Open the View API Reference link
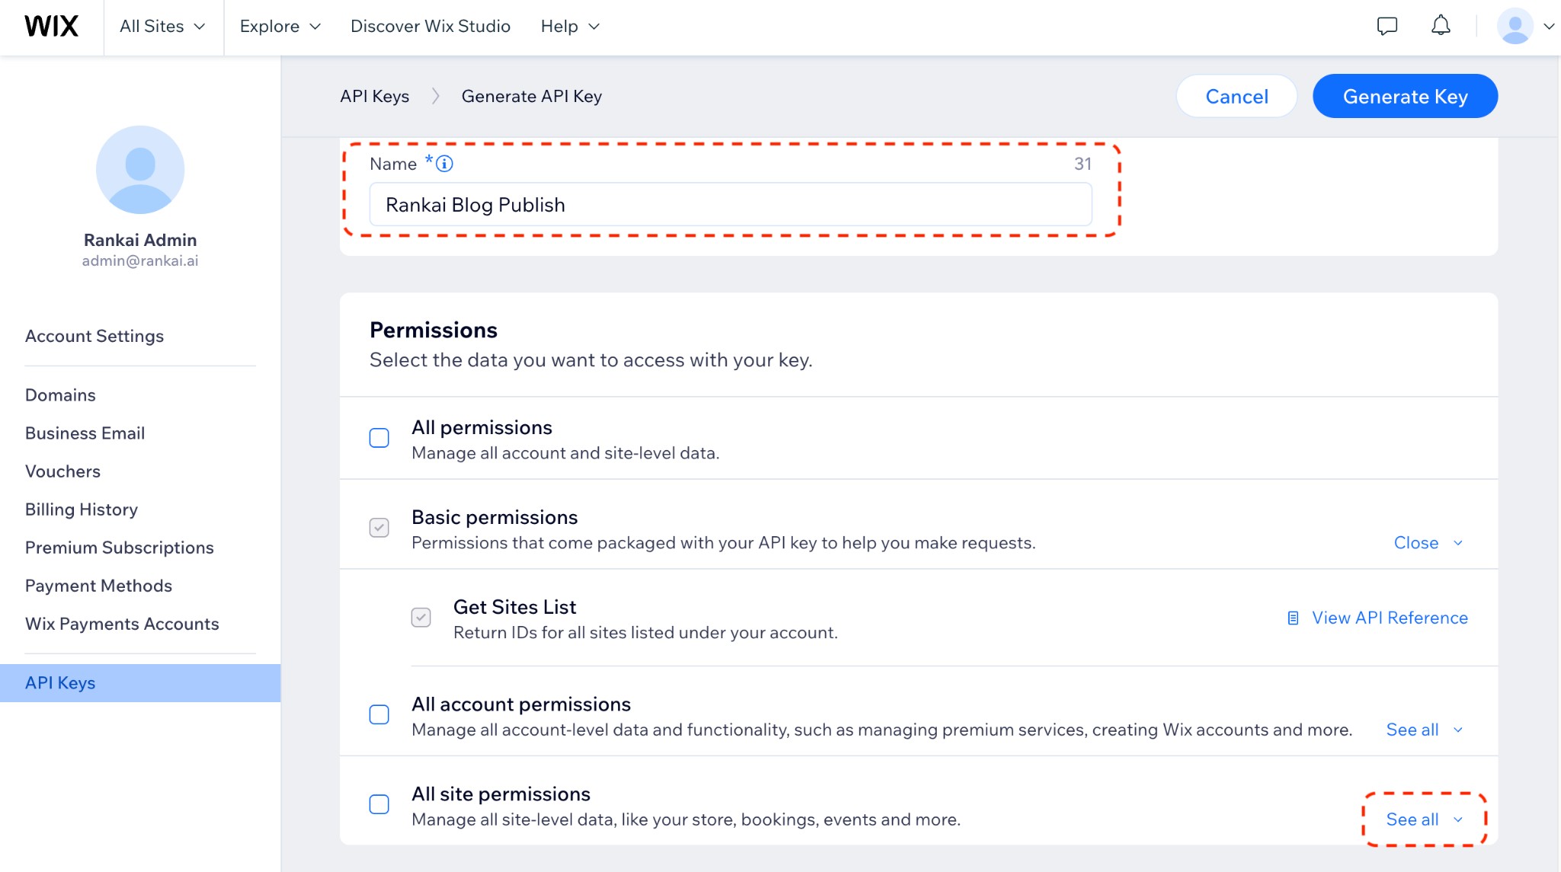Viewport: 1561px width, 872px height. 1389,618
